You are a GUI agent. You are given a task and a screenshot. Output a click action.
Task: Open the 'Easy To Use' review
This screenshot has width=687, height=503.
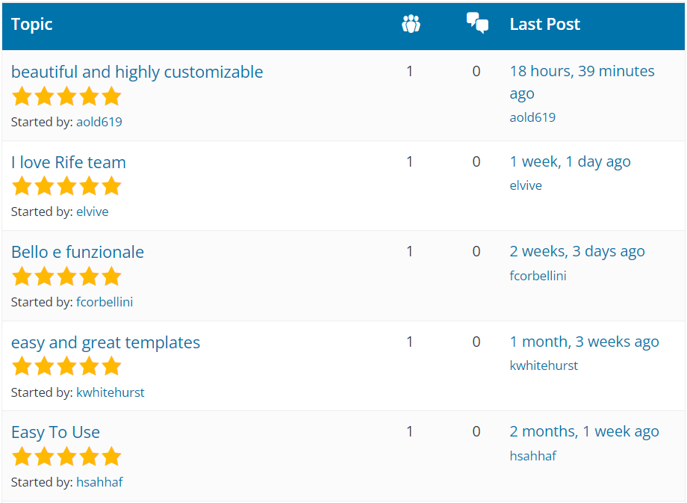pos(55,432)
